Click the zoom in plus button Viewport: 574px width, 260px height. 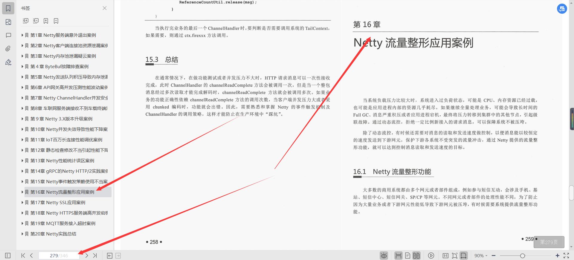pyautogui.click(x=558, y=256)
